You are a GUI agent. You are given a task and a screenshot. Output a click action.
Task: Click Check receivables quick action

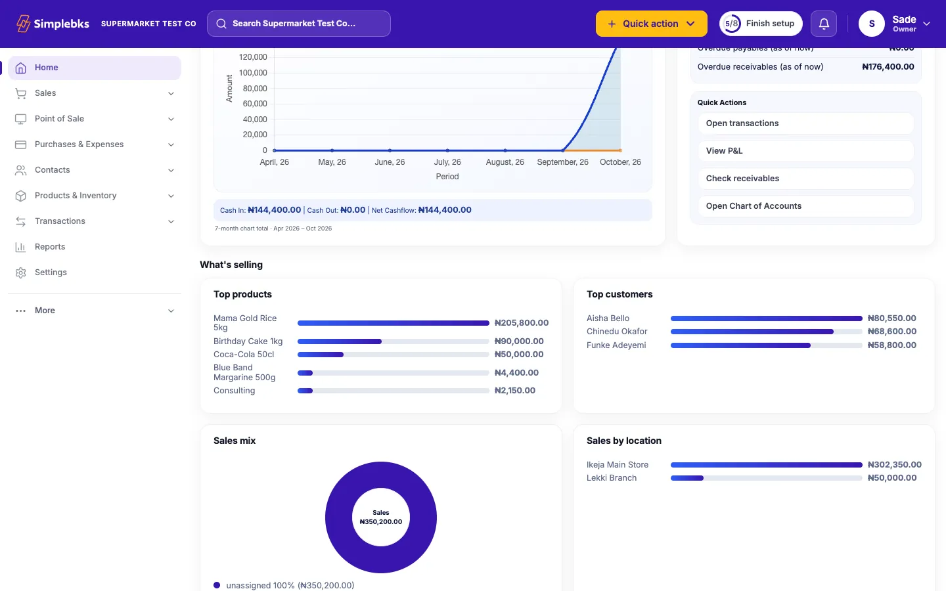(805, 179)
